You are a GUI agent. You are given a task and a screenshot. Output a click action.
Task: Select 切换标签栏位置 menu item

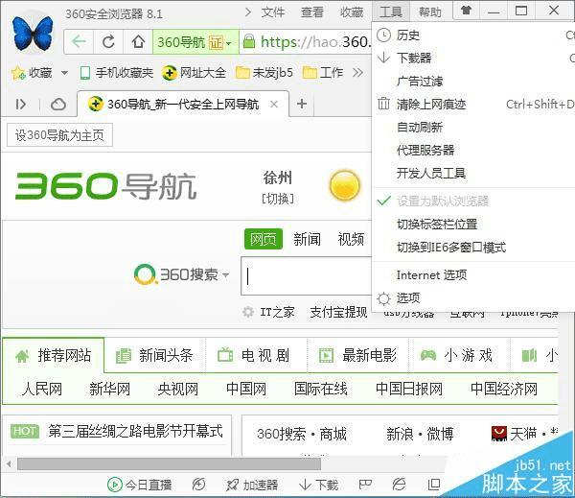[x=473, y=224]
